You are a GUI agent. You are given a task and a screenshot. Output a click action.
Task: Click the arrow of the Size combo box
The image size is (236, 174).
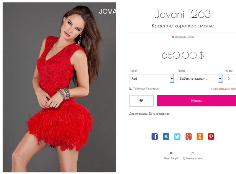[220, 78]
